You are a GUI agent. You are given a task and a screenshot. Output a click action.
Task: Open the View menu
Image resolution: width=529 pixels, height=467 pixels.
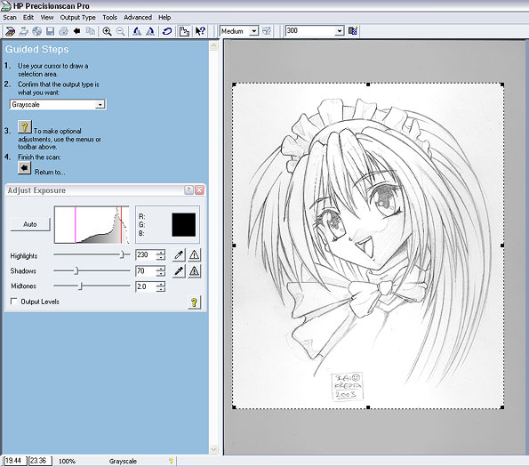coord(47,18)
